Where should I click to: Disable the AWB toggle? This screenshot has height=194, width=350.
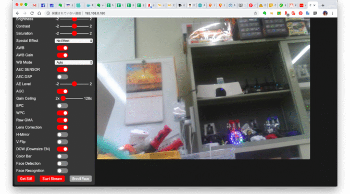63,48
